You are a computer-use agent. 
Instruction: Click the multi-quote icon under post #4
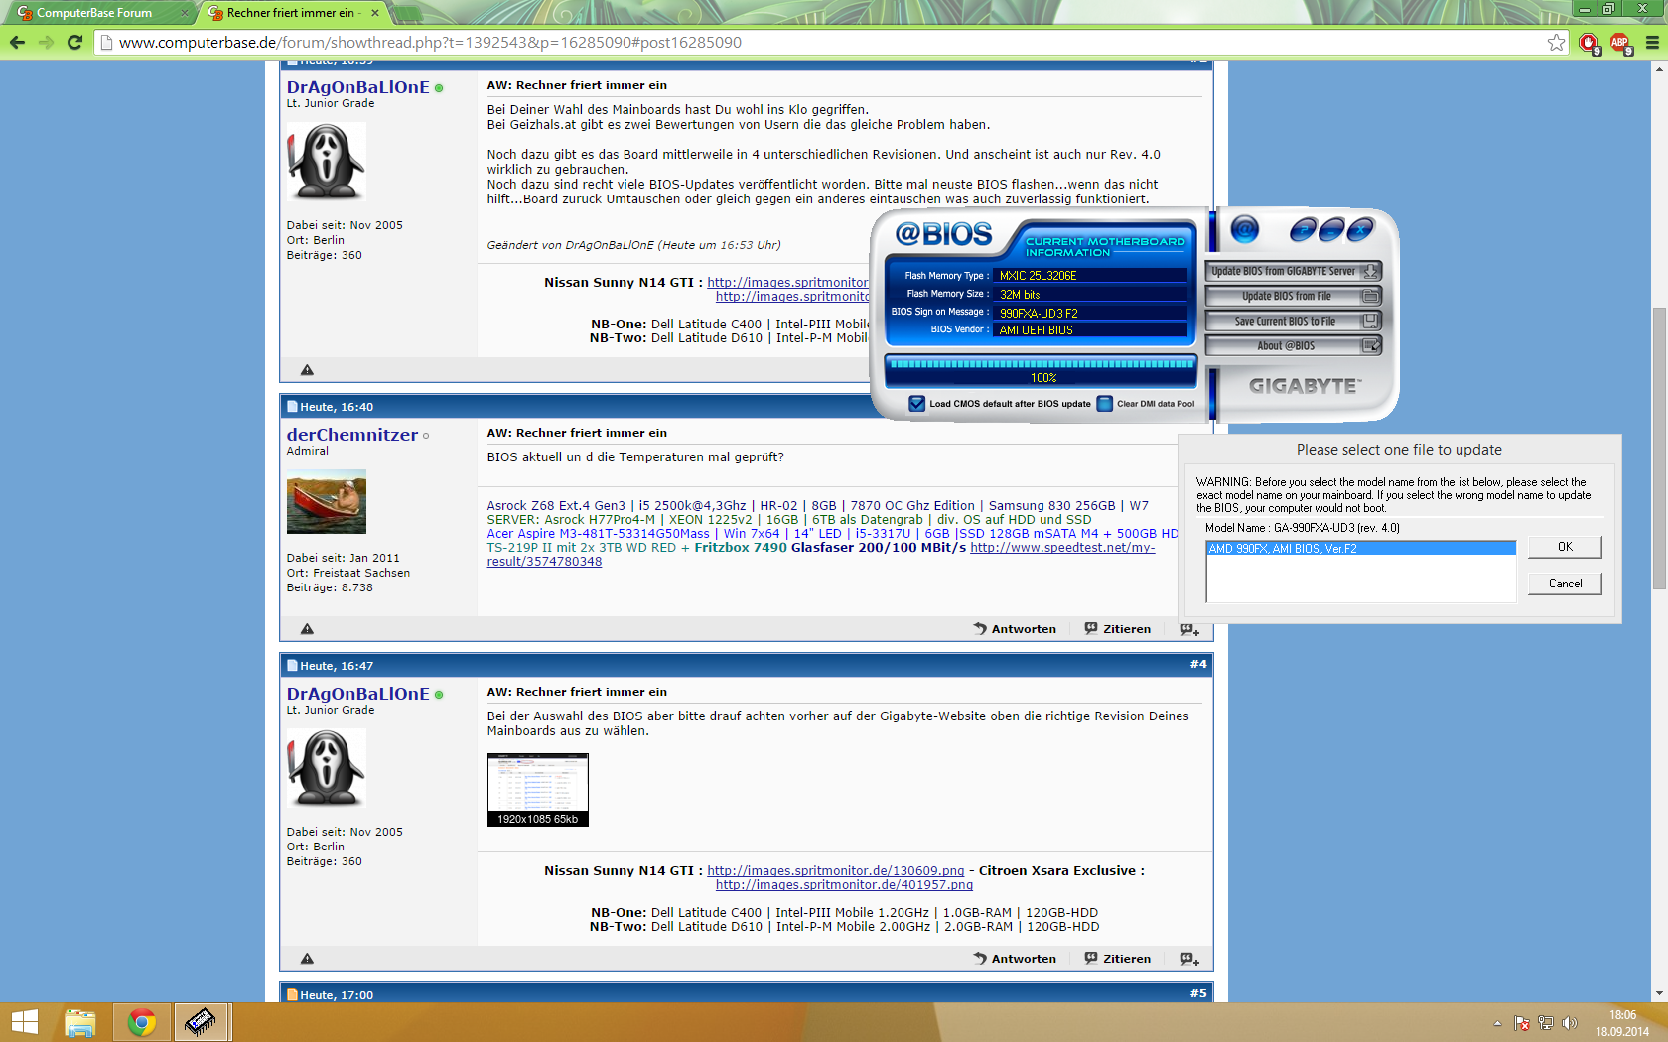point(1189,959)
